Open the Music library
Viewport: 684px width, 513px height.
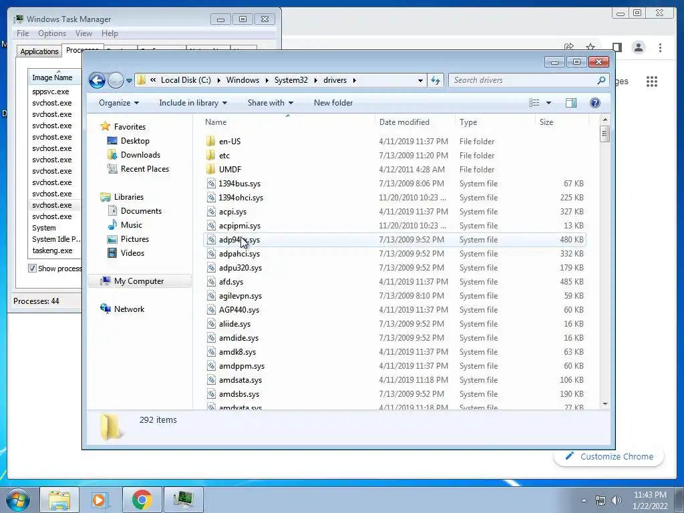[132, 225]
